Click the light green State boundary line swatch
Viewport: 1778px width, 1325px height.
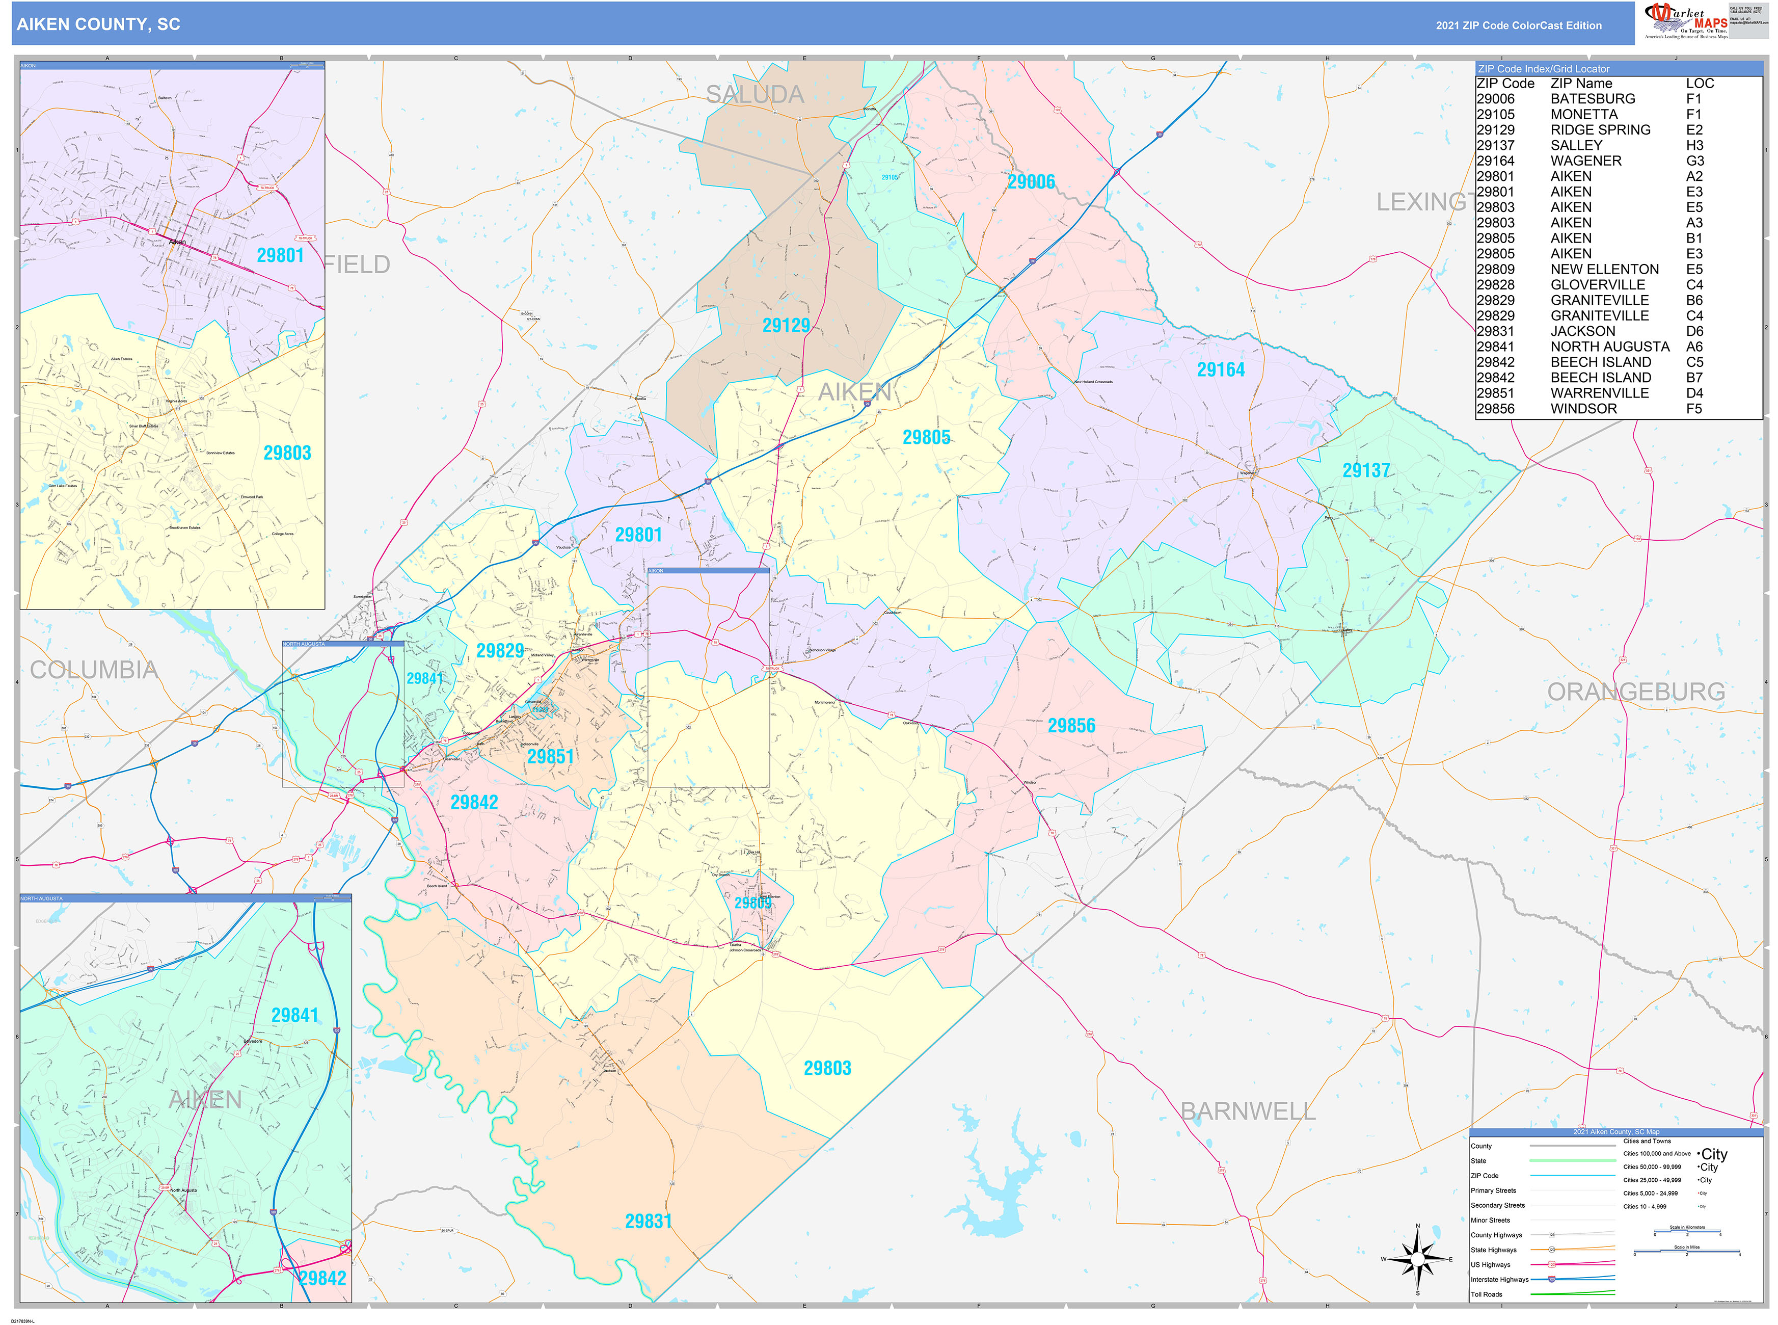[x=1573, y=1160]
